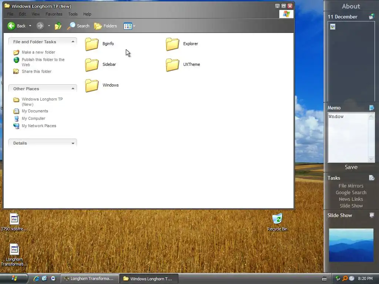Toggle the Folders tree pane
Screen dimensions: 379x284
[105, 26]
